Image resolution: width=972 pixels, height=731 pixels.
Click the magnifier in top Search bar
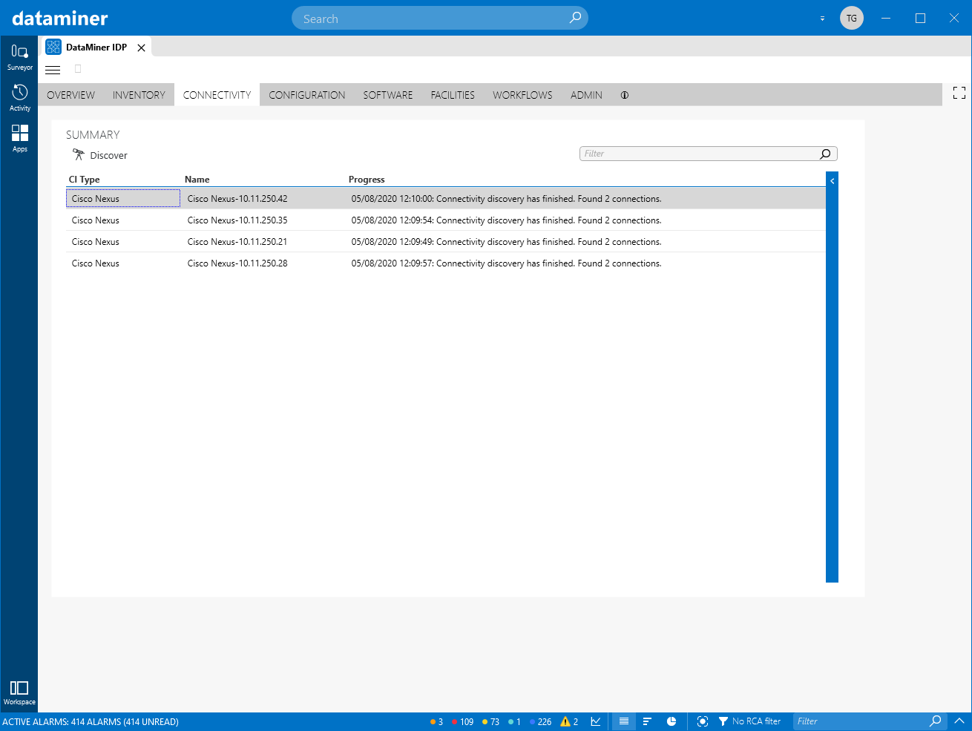click(575, 18)
